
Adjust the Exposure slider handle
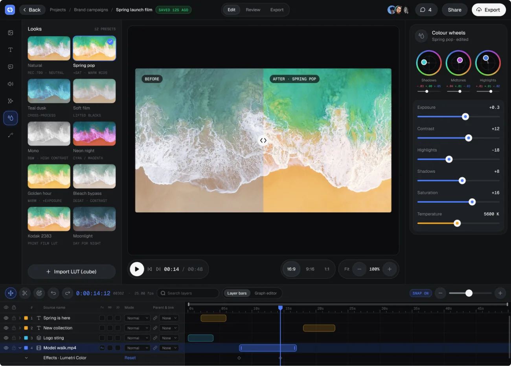(465, 117)
